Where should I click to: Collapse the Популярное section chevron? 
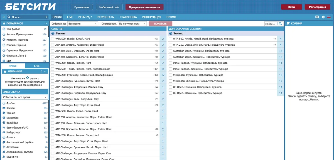tap(46, 24)
